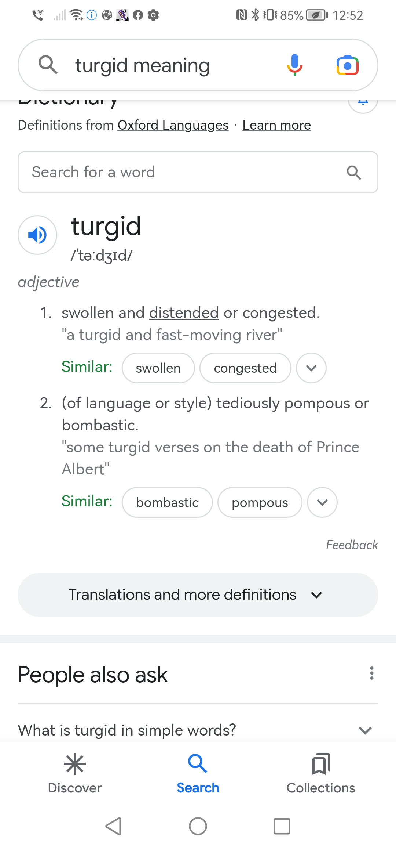396x849 pixels.
Task: Open the Oxford Languages link
Action: point(173,125)
